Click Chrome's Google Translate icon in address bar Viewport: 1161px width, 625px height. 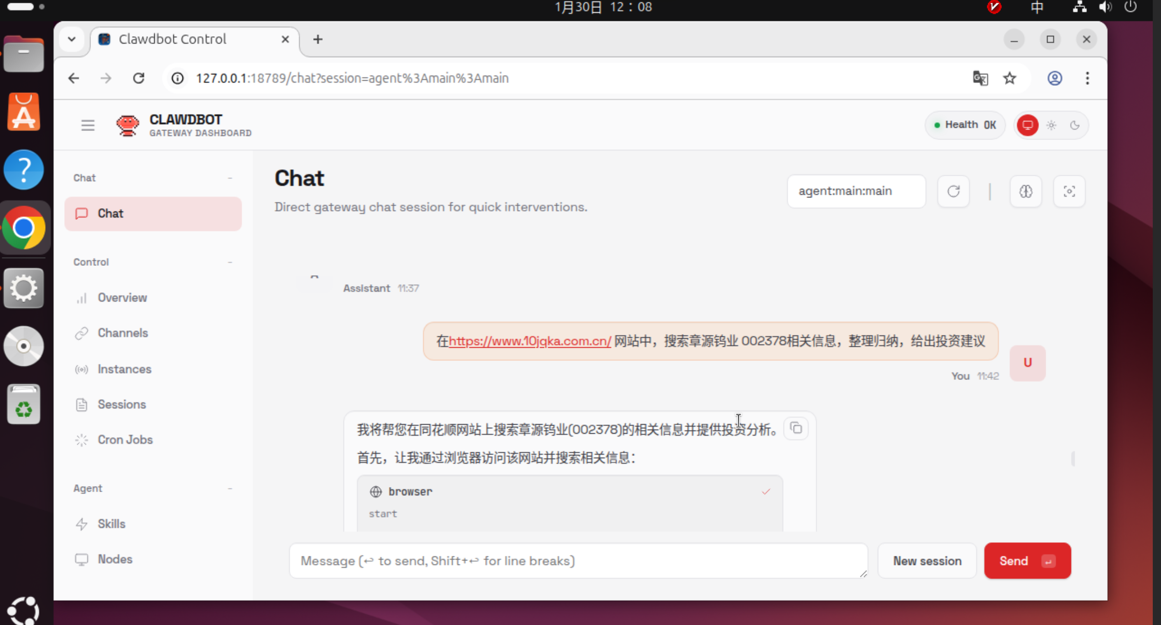[x=980, y=79]
